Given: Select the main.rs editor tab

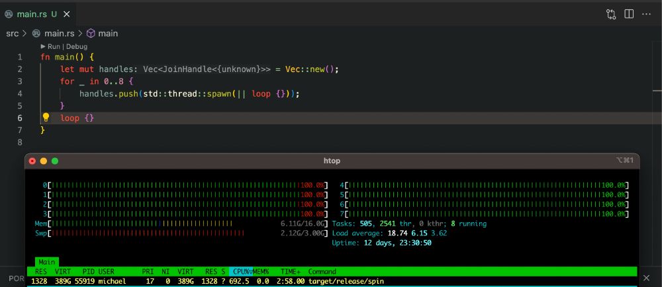Looking at the screenshot, I should [x=38, y=15].
